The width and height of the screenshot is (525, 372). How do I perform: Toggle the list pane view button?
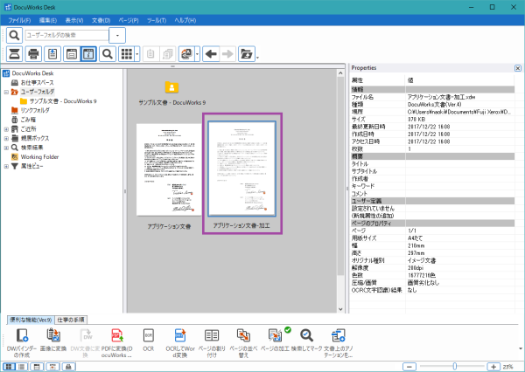[70, 54]
